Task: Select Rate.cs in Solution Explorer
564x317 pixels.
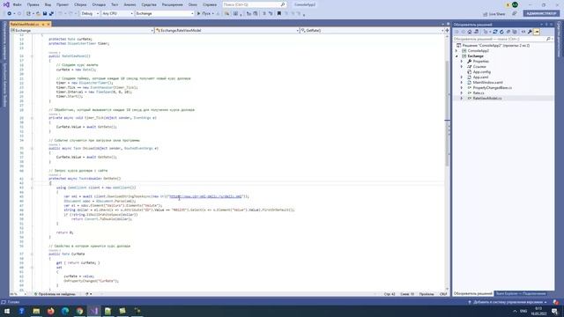Action: pyautogui.click(x=479, y=92)
